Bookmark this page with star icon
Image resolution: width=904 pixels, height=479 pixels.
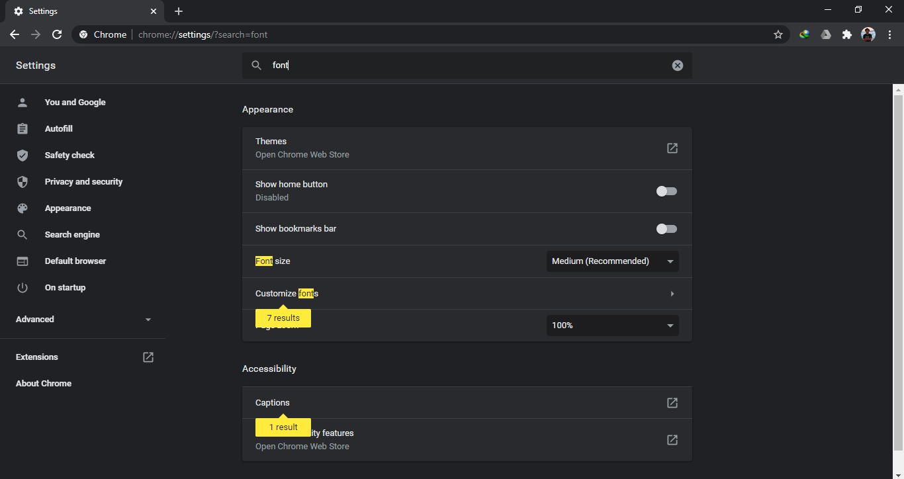click(x=778, y=34)
